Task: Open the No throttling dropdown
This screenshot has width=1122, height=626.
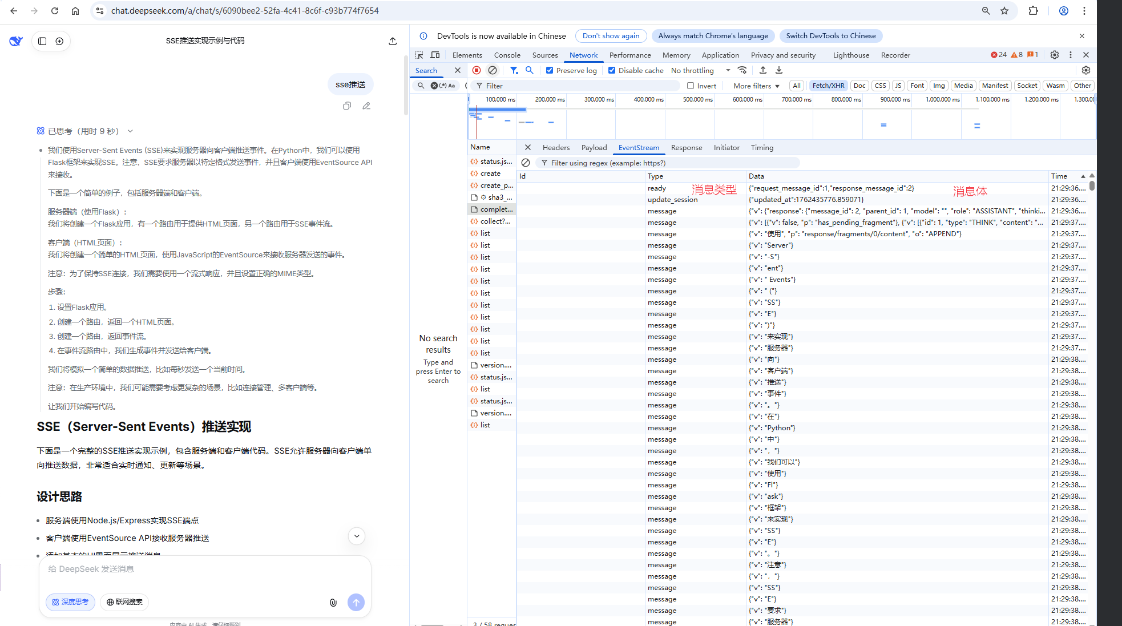Action: (700, 70)
